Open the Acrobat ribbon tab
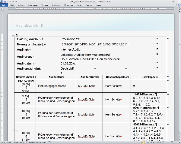Image resolution: width=181 pixels, height=144 pixels. pyautogui.click(x=99, y=5)
